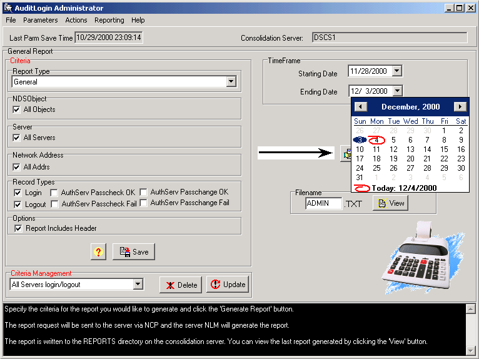The height and width of the screenshot is (359, 479).
Task: Select December 25 in the calendar
Action: click(x=376, y=168)
